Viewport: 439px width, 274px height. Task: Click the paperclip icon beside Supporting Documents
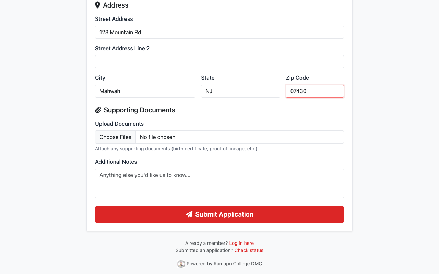click(x=98, y=110)
